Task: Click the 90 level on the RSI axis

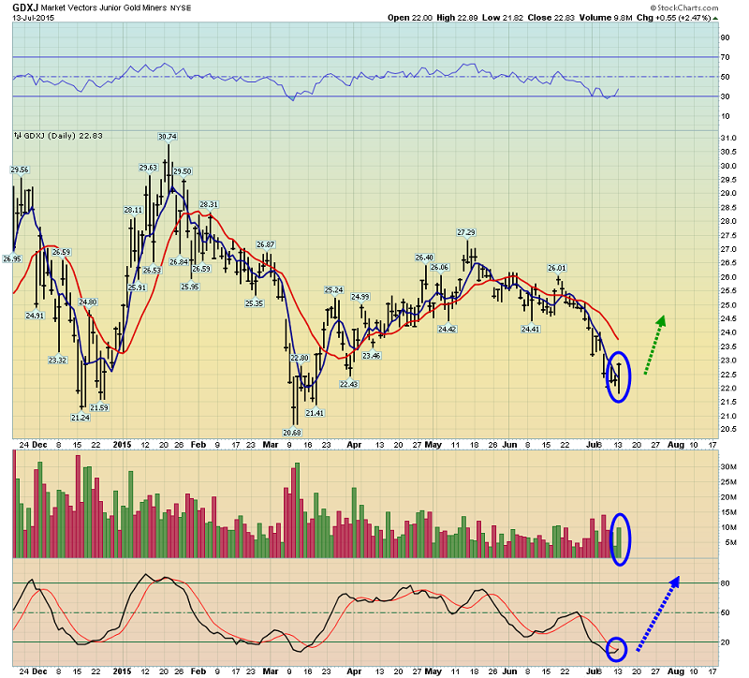Action: pos(725,37)
